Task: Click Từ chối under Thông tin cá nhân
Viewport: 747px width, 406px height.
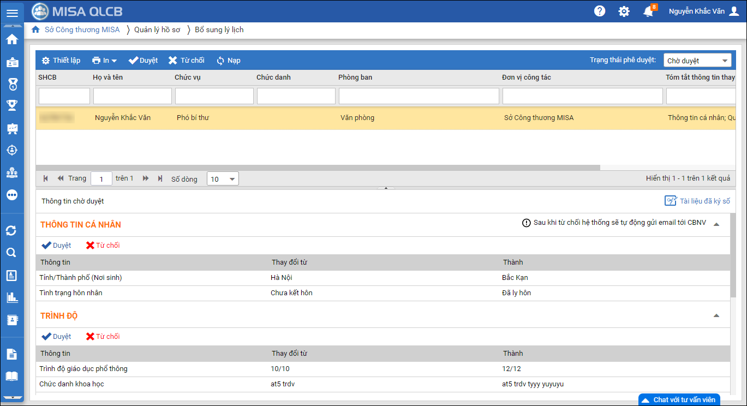Action: point(103,246)
